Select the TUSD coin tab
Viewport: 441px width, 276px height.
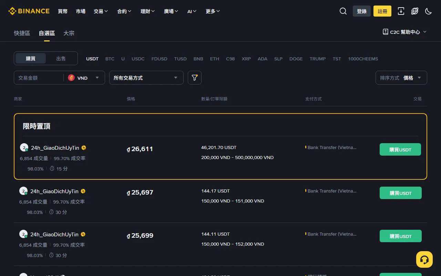[181, 59]
